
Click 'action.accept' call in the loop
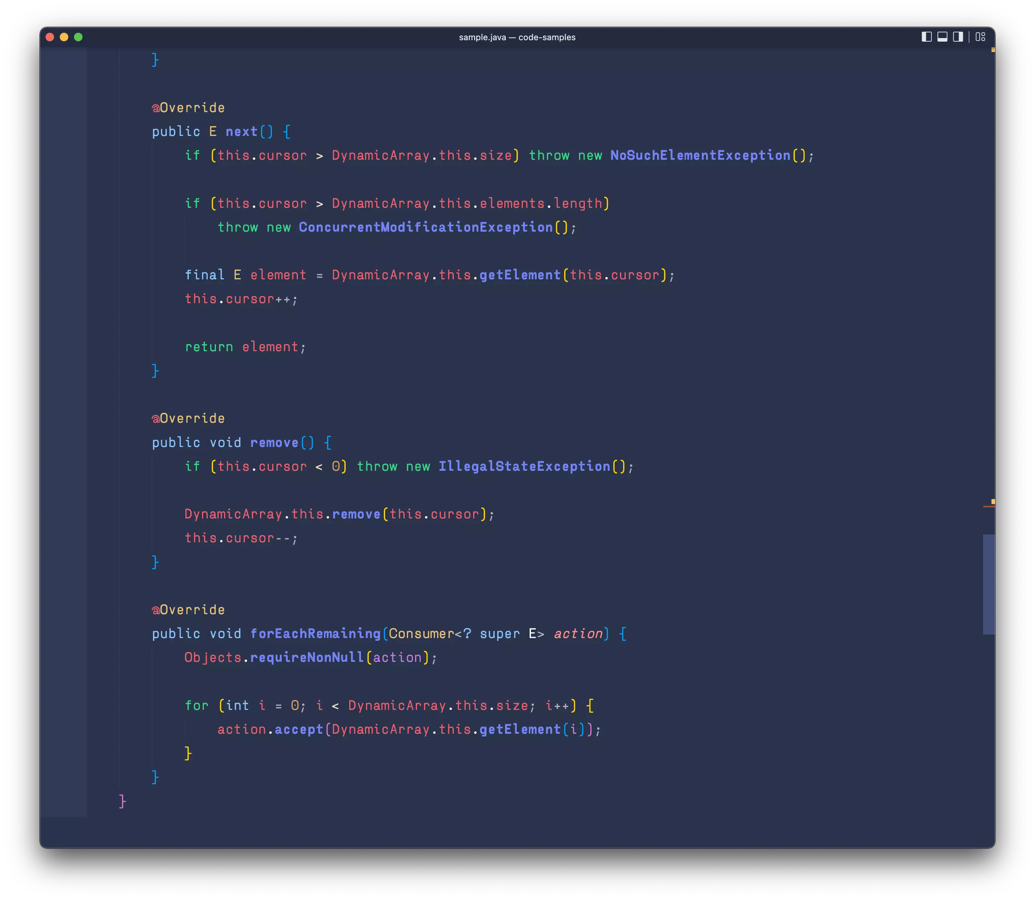click(x=270, y=729)
